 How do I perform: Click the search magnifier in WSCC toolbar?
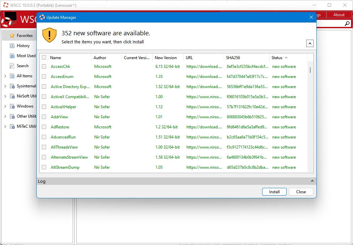[x=347, y=24]
